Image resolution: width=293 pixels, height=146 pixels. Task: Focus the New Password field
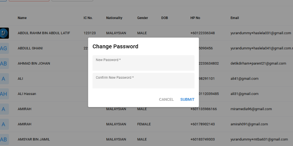(x=143, y=63)
